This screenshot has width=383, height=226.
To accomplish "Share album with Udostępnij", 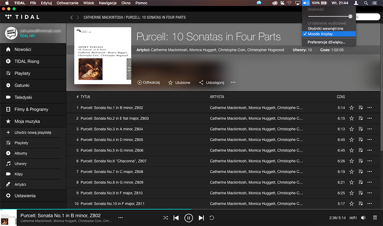I will (212, 83).
